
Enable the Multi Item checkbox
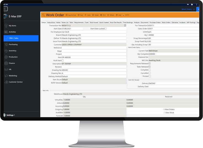[x=63, y=60]
